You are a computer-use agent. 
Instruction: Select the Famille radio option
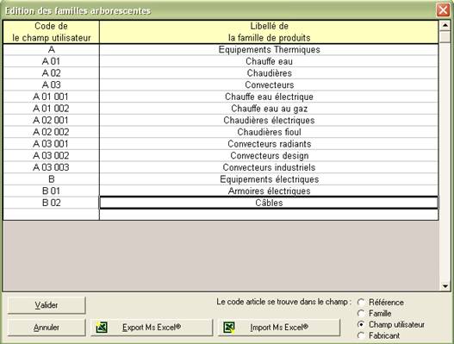(361, 313)
